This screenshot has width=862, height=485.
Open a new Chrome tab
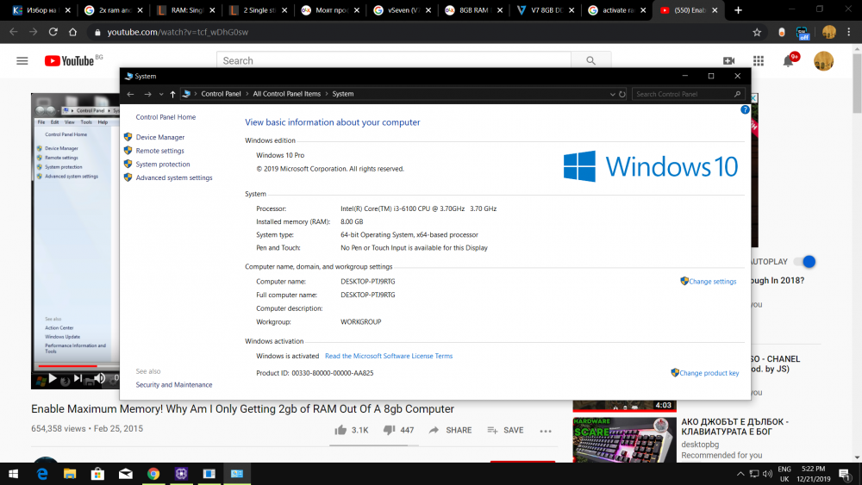pos(738,10)
